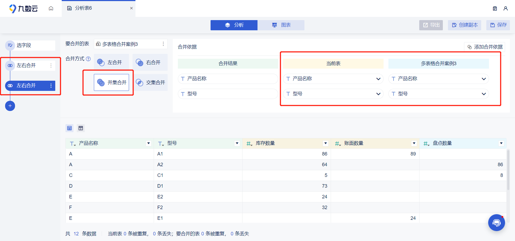
Task: Click the 九数云 logo
Action: tap(23, 9)
